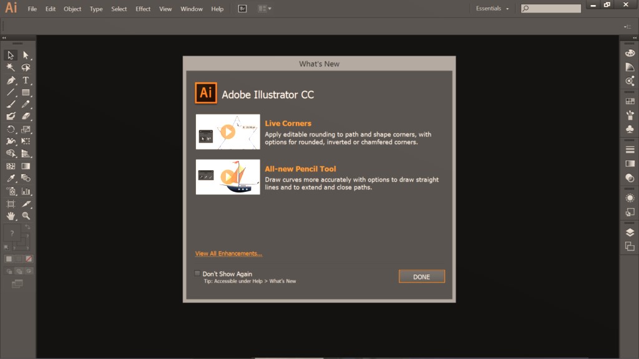Open the Edit menu
The image size is (639, 359).
(x=51, y=9)
